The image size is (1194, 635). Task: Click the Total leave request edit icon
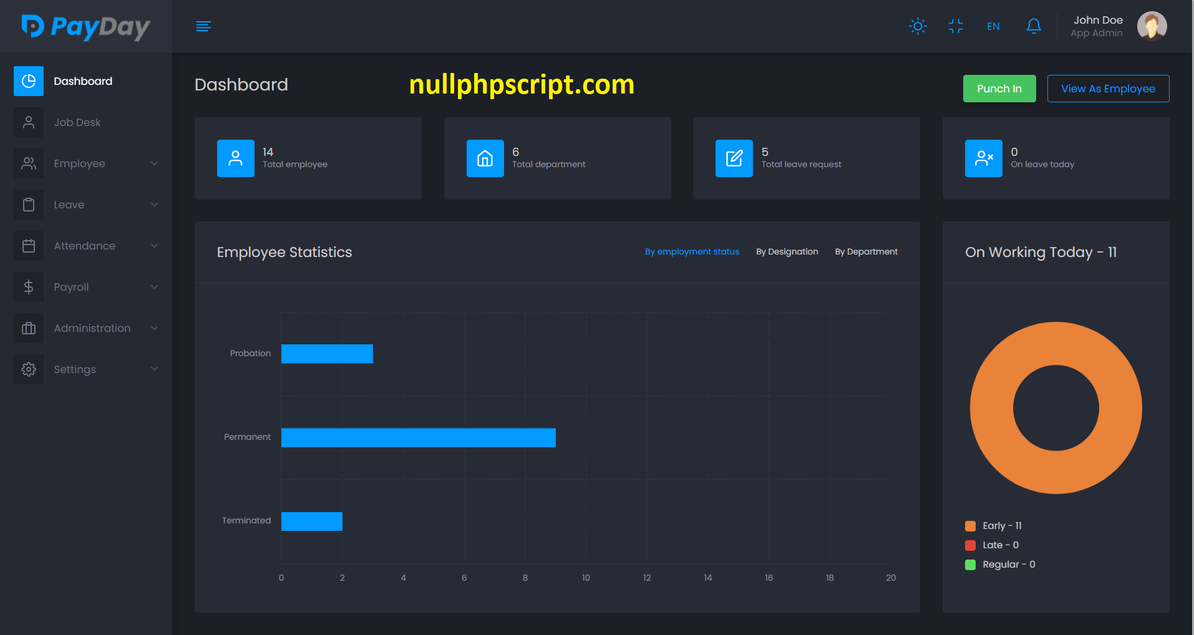(x=734, y=158)
